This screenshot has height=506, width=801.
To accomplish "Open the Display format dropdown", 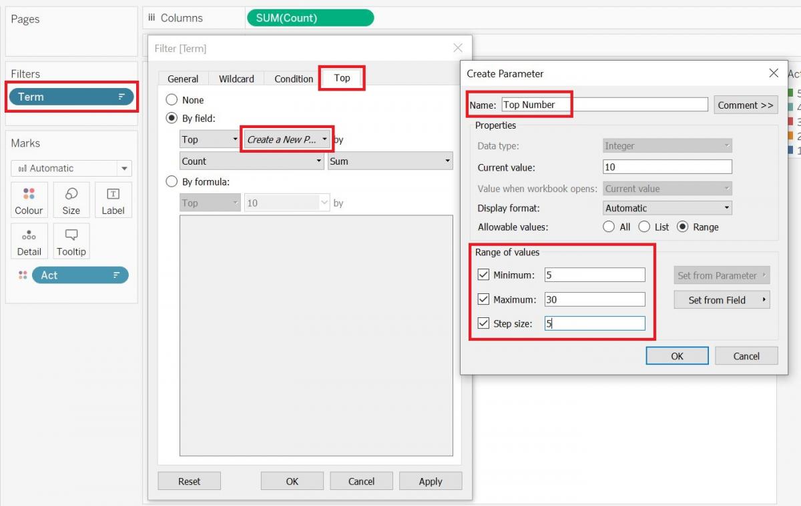I will pyautogui.click(x=667, y=207).
